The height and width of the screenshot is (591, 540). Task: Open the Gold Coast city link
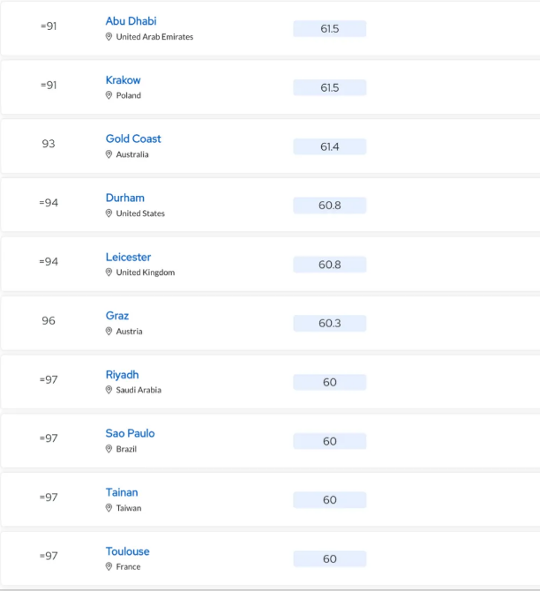tap(133, 138)
